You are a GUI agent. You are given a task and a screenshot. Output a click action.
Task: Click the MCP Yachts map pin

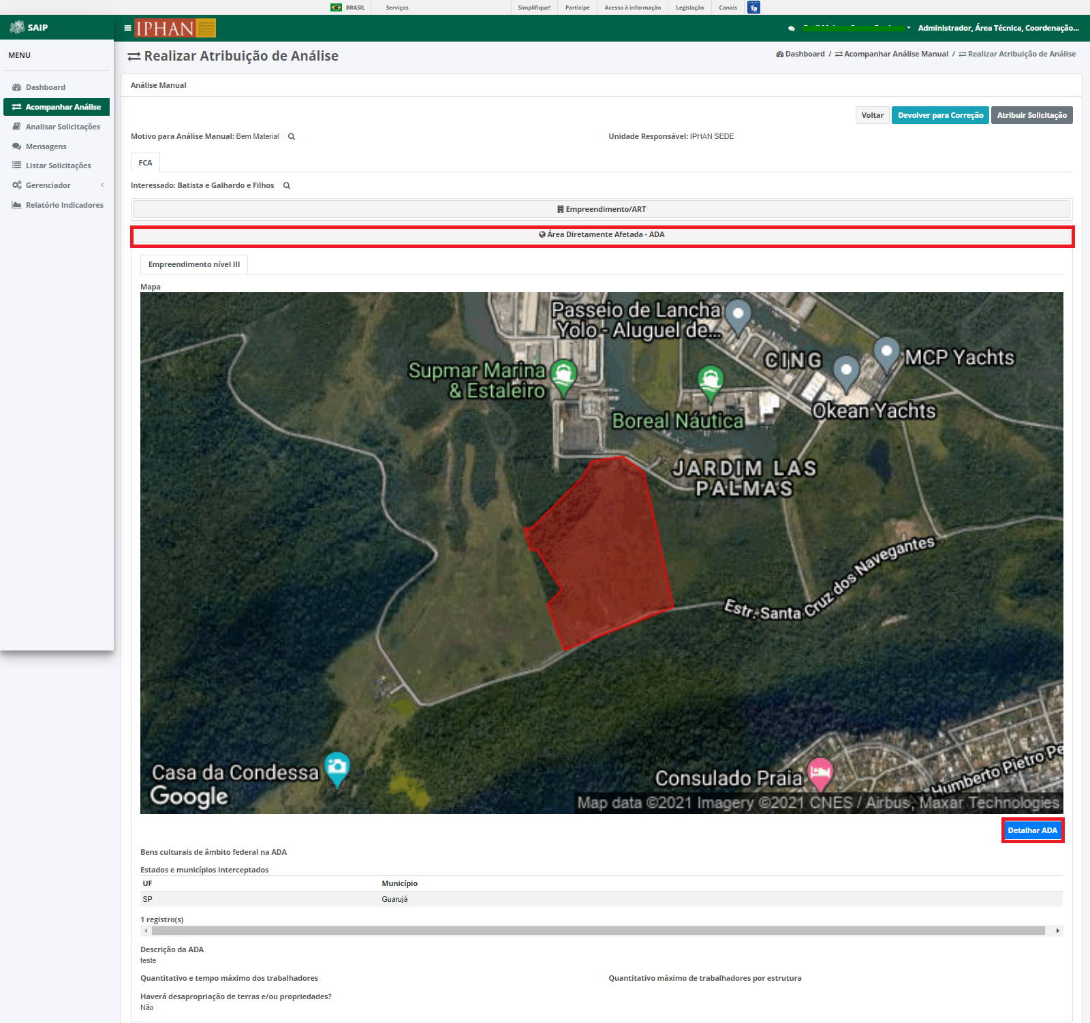(886, 354)
